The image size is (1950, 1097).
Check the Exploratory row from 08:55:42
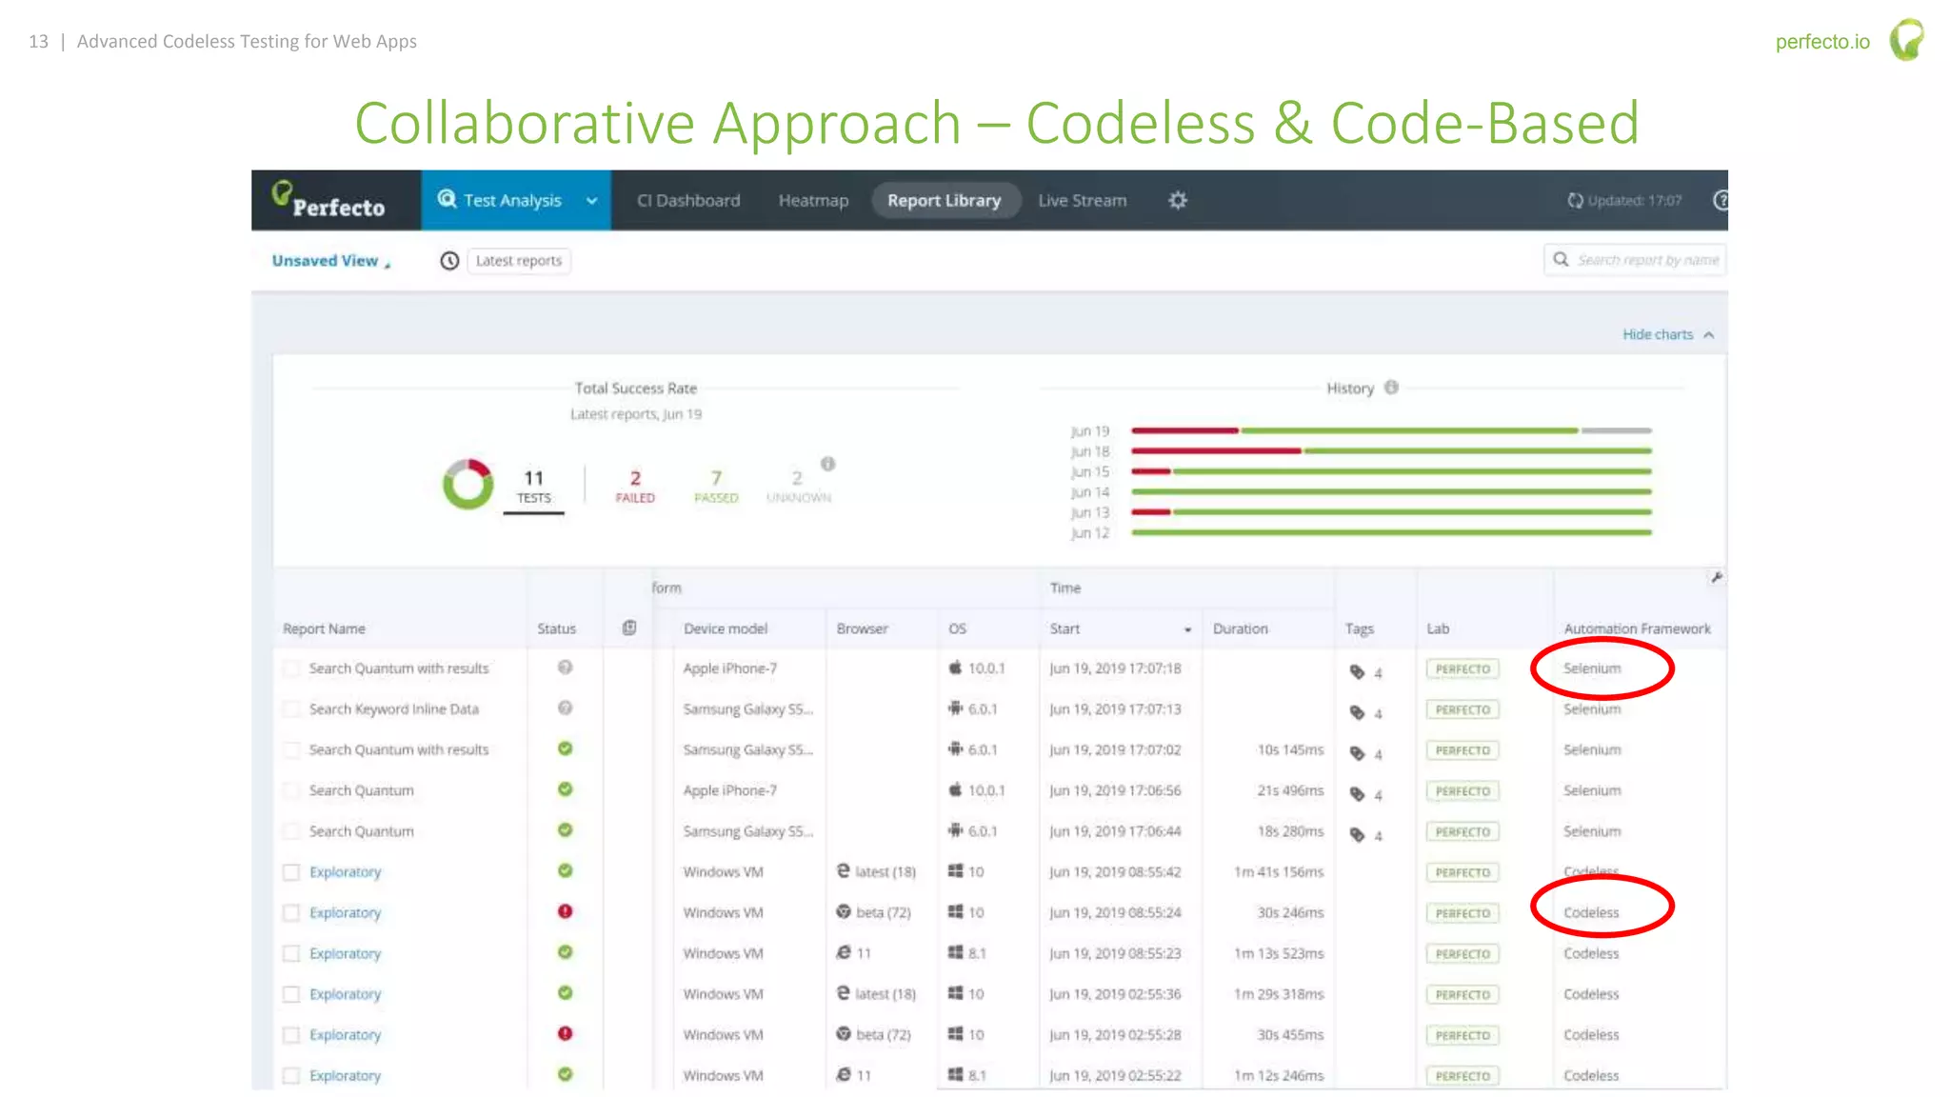[x=291, y=872]
